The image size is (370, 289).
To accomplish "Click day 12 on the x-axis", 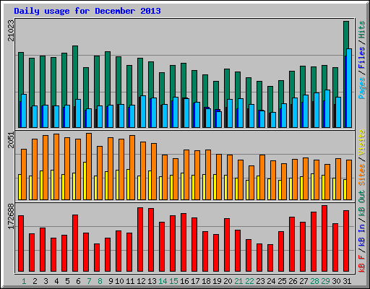I will [141, 281].
